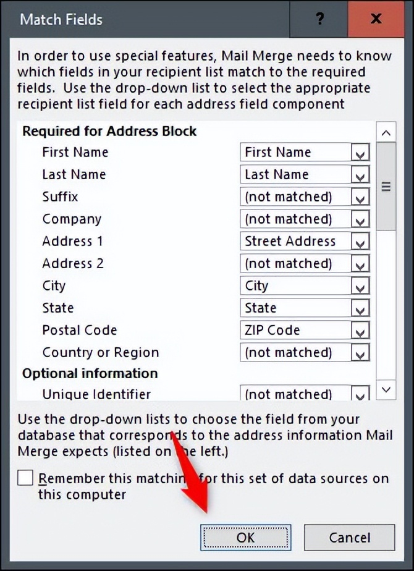
Task: Open the Unique Identifier dropdown
Action: 360,394
